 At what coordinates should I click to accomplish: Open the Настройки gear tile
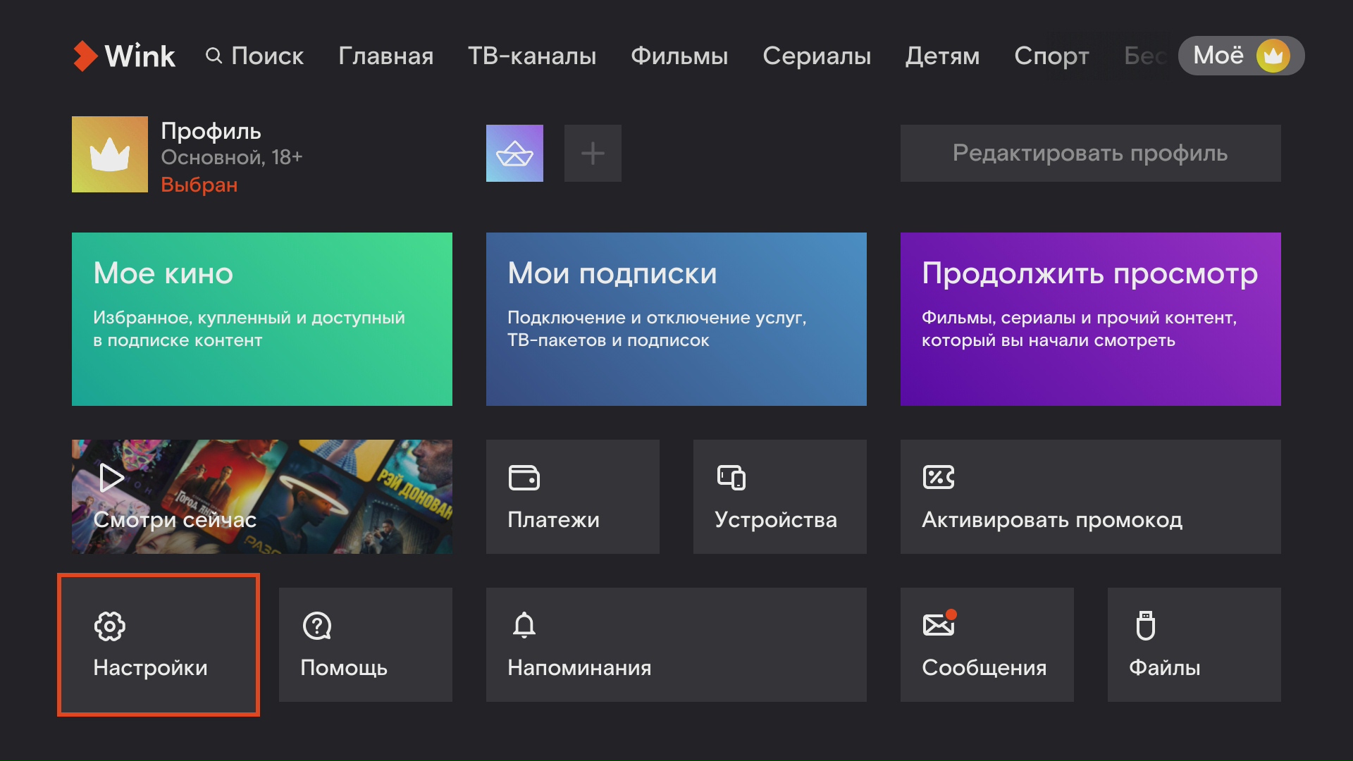[159, 645]
